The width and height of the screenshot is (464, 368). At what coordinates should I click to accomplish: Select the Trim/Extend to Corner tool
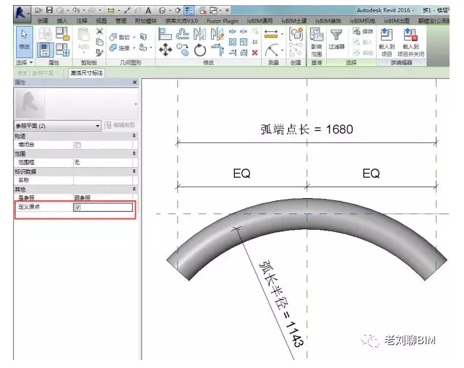click(218, 49)
